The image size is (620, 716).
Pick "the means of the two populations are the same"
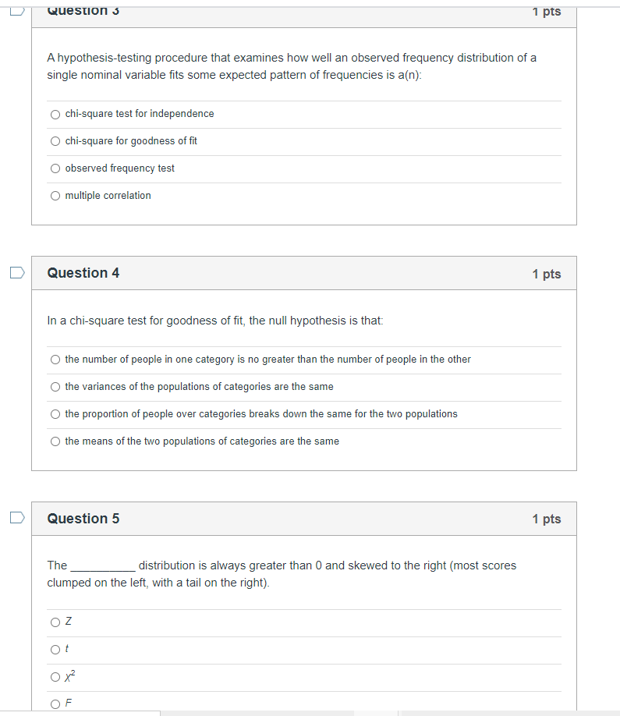[55, 441]
